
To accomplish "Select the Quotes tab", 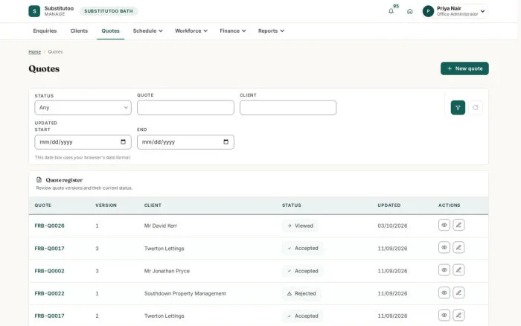I will [111, 31].
